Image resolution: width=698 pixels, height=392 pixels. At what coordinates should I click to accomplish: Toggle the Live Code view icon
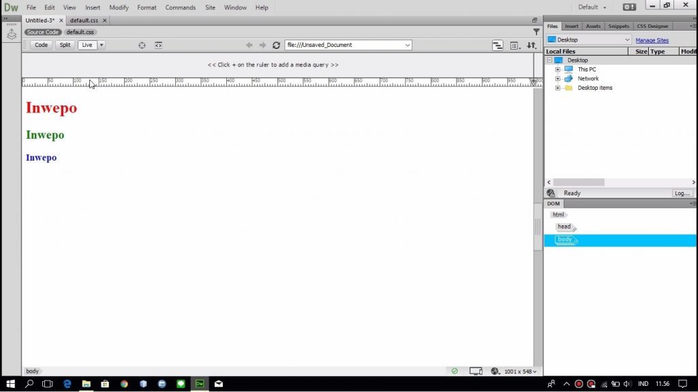(158, 46)
